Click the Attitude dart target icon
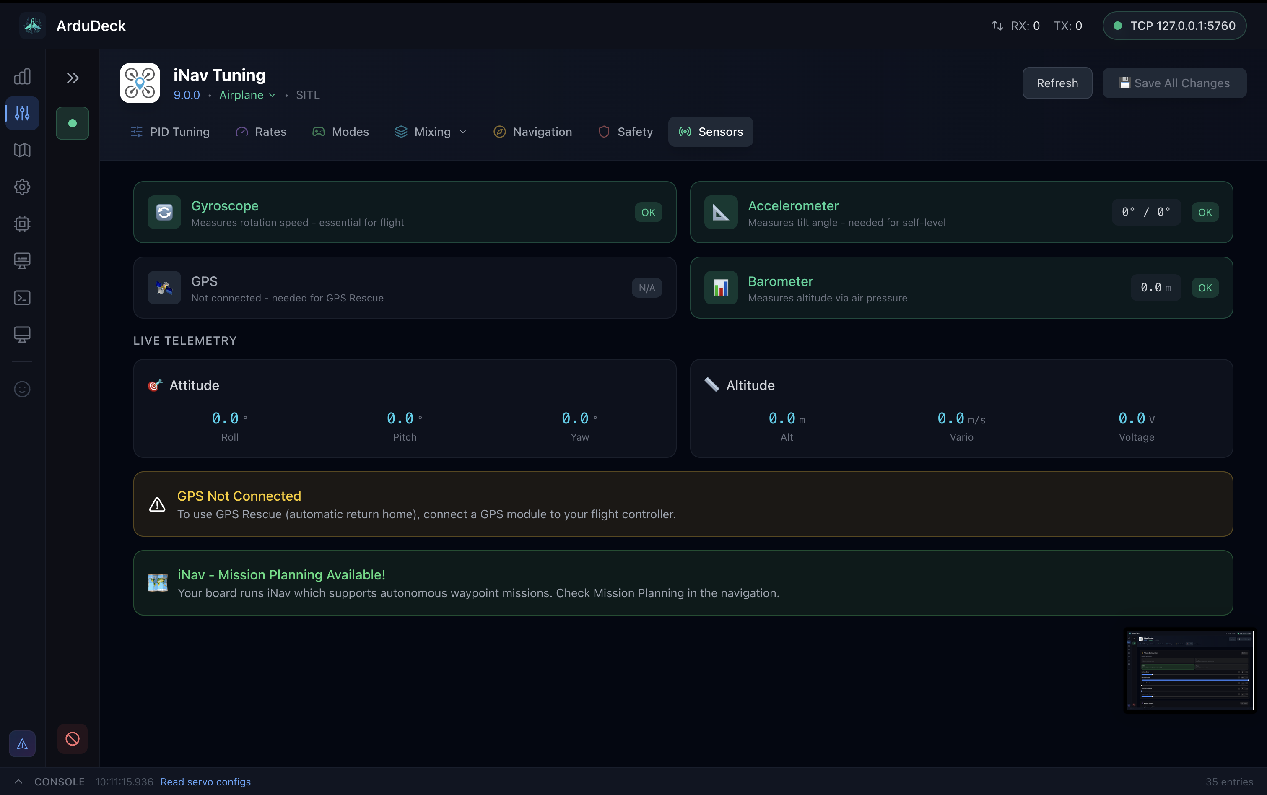Screen dimensions: 1267x795 pos(155,385)
